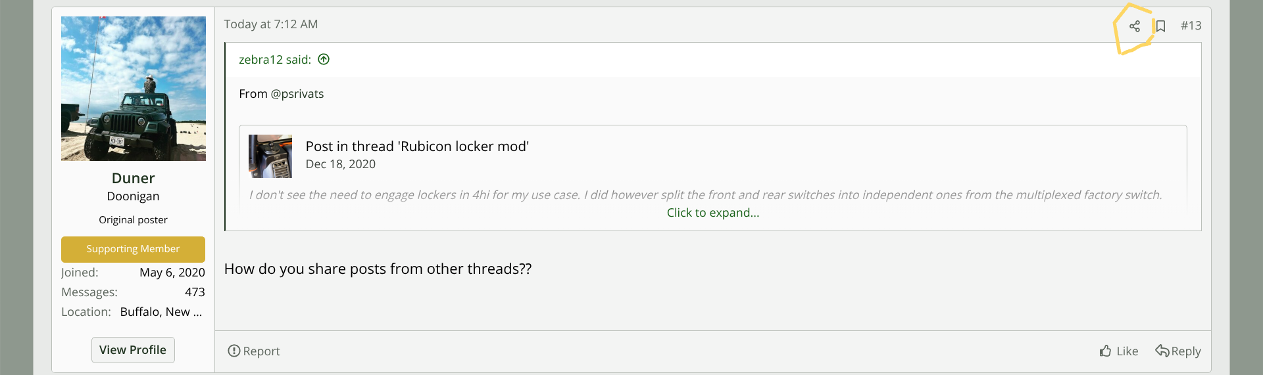Image resolution: width=1263 pixels, height=375 pixels.
Task: Click the Duner username link
Action: (134, 178)
